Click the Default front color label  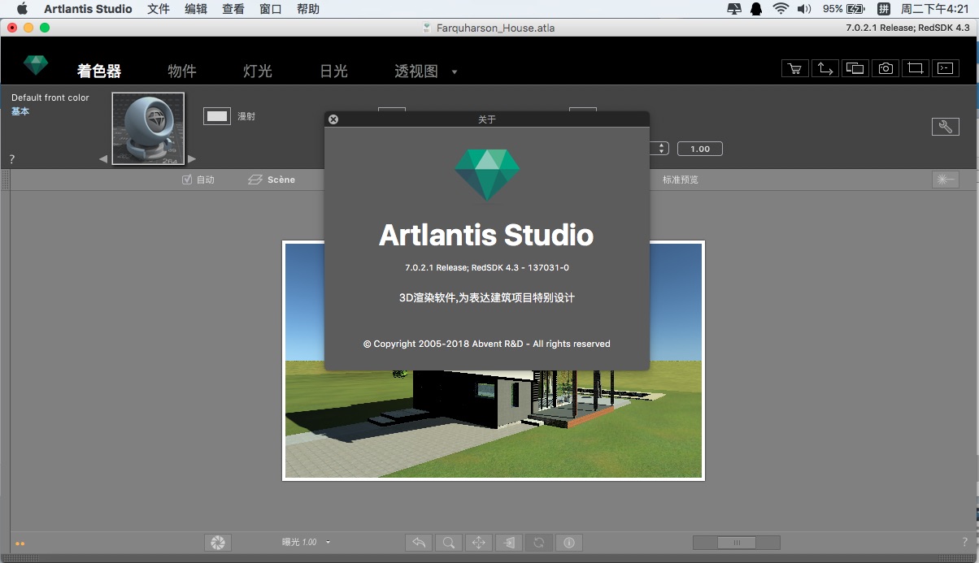pos(50,97)
